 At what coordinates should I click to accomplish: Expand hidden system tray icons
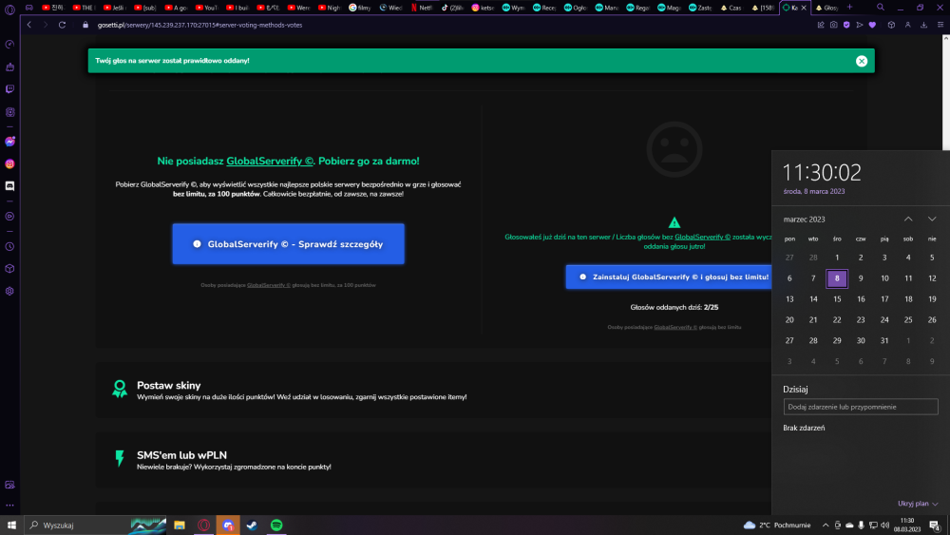826,525
